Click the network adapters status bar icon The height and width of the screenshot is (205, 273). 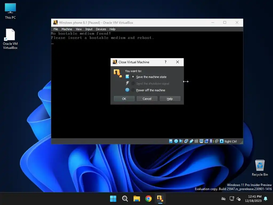(x=186, y=141)
